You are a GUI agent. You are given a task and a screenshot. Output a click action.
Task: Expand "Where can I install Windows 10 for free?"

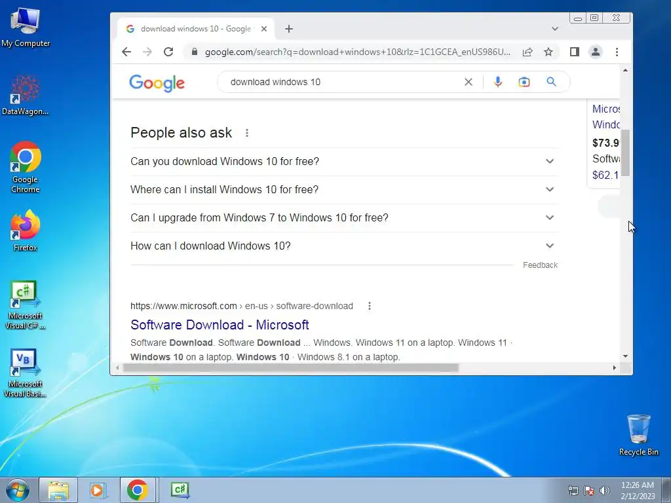(x=344, y=189)
